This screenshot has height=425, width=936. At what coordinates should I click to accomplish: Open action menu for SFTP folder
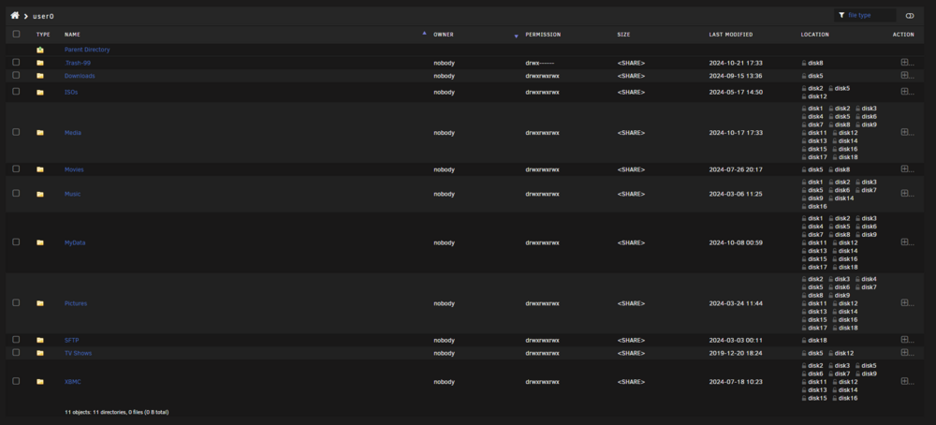907,340
